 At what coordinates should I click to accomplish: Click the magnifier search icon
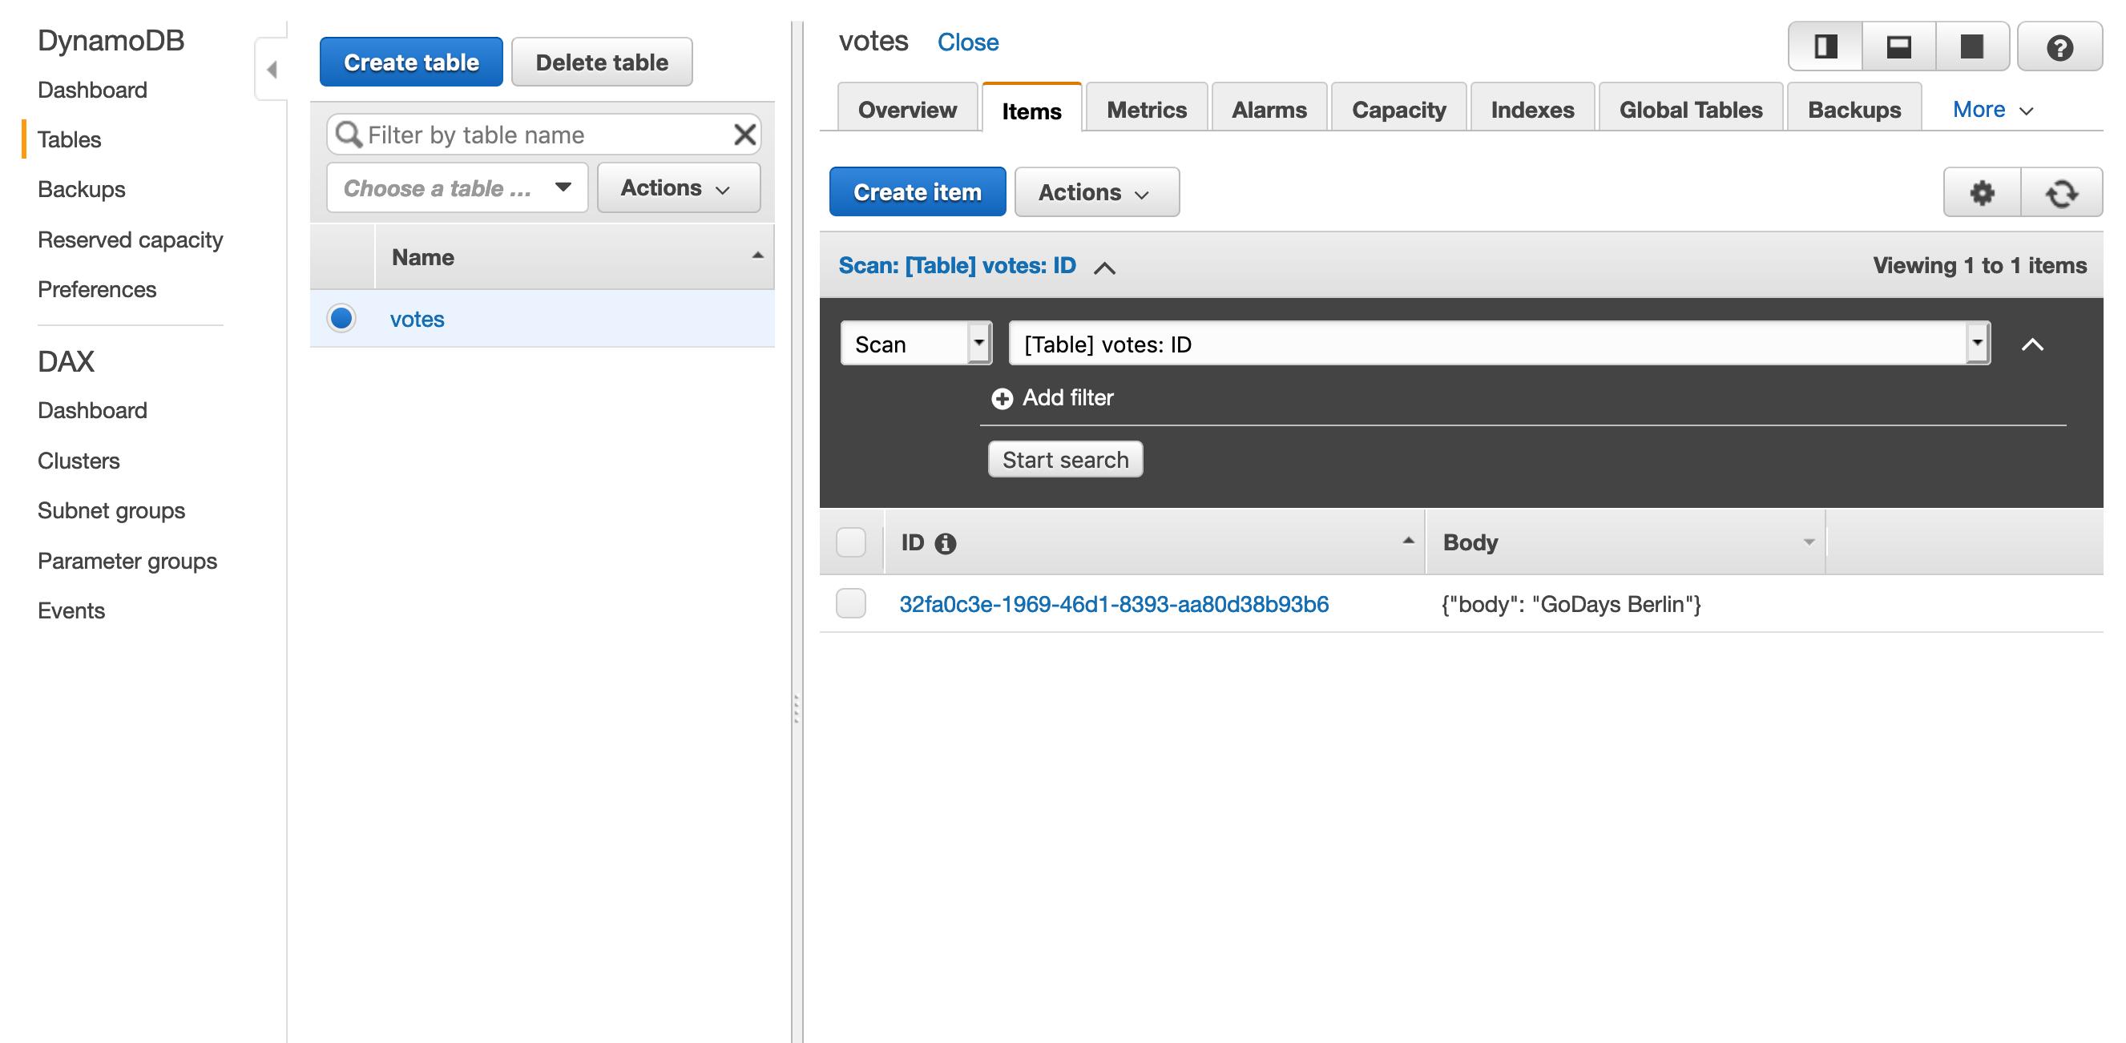[x=349, y=134]
